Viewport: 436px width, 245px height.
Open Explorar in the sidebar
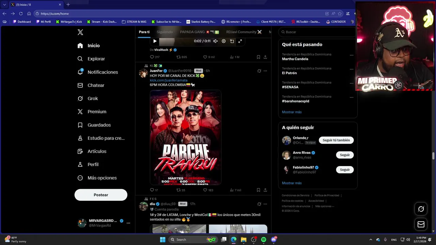click(91, 59)
